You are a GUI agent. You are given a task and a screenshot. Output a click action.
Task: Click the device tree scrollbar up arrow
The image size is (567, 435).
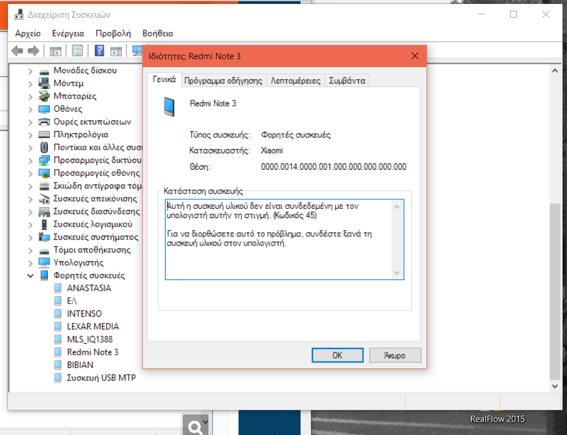pos(554,71)
